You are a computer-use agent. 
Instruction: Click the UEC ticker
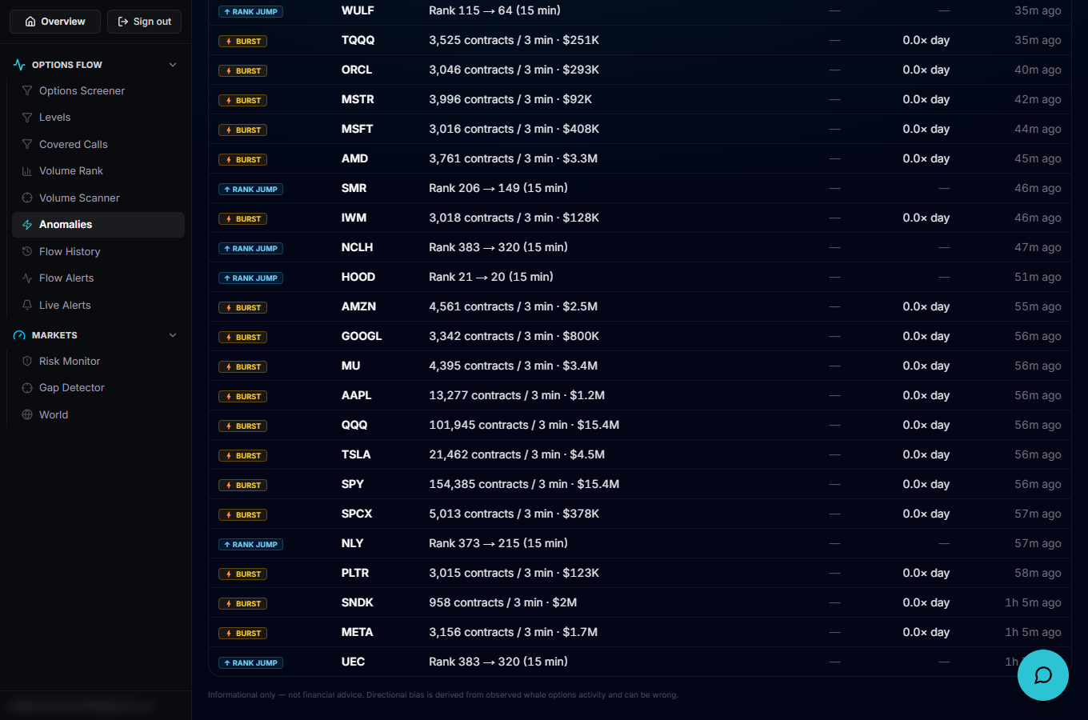(353, 662)
